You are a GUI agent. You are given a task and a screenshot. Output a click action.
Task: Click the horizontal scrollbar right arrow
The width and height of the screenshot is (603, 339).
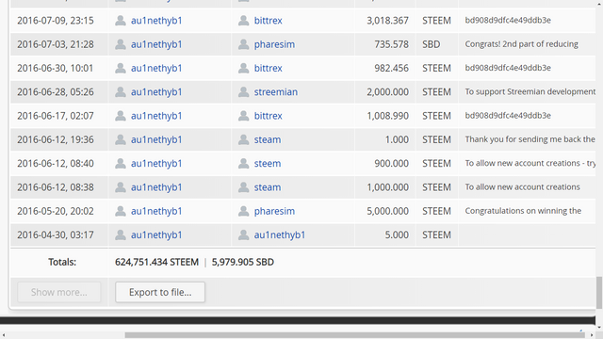[593, 335]
